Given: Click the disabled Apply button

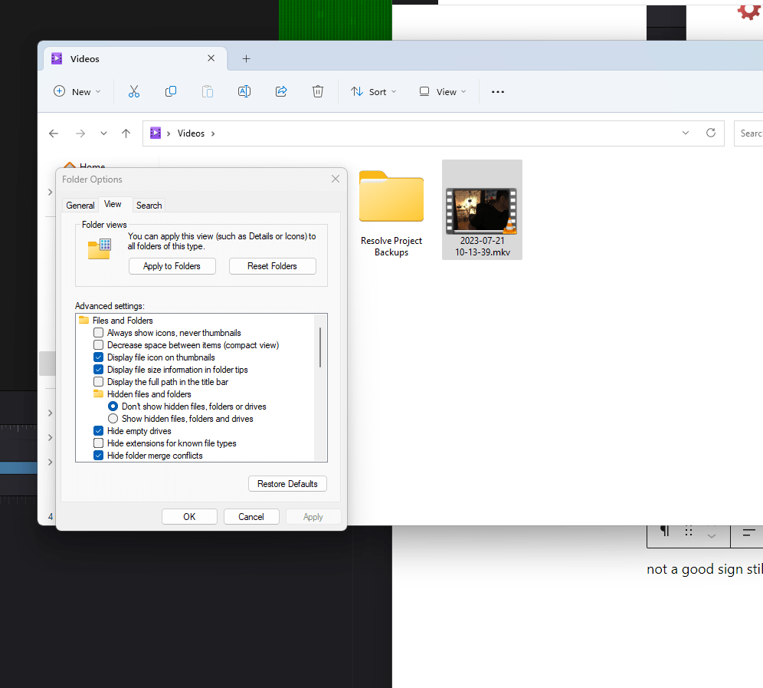Looking at the screenshot, I should coord(313,516).
